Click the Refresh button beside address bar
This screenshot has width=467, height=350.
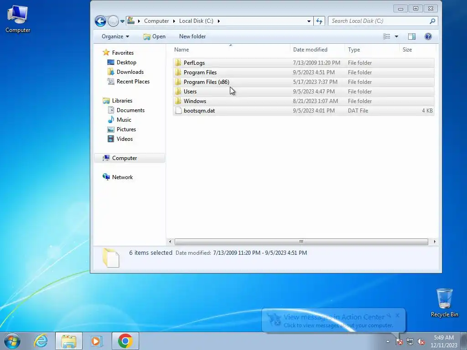tap(319, 21)
